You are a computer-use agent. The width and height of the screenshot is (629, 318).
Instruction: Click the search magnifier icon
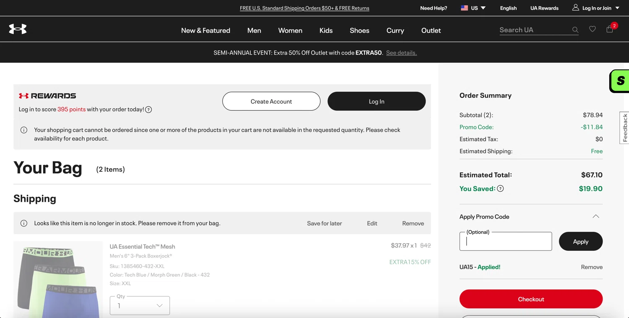[575, 30]
